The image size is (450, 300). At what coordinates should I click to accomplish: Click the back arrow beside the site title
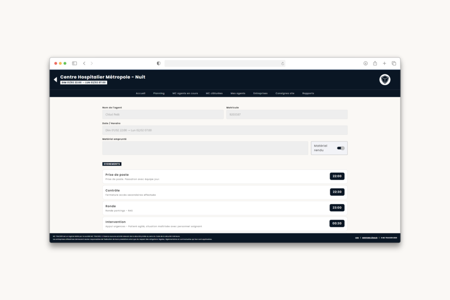(x=55, y=79)
